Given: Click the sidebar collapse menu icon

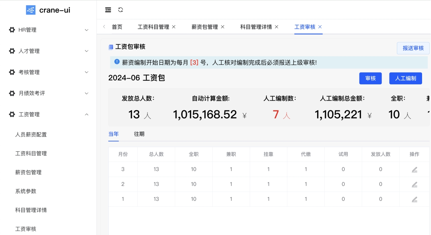Looking at the screenshot, I should 108,10.
